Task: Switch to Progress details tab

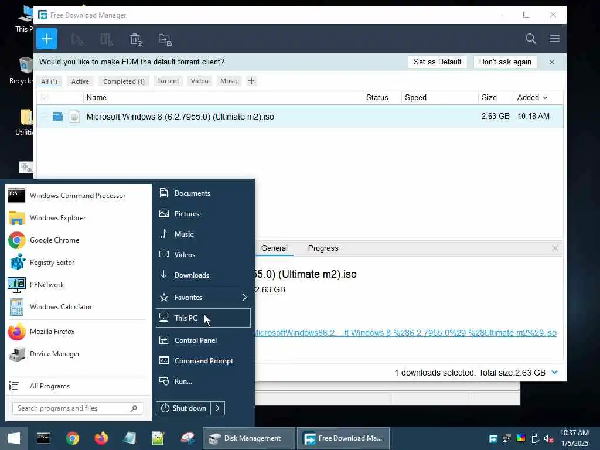Action: 323,248
